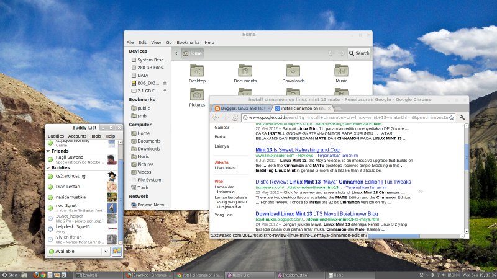Open 'Download Linux Mint 13 LTS Maya' result
The image size is (497, 279).
click(x=317, y=214)
